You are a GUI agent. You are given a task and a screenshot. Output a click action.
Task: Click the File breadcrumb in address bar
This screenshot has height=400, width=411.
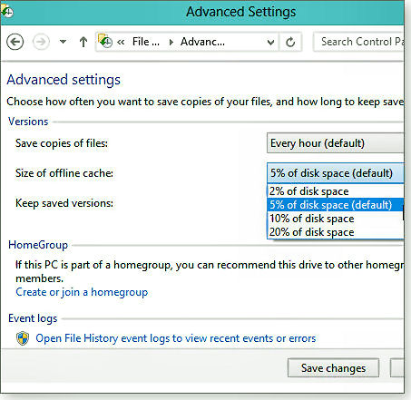146,42
